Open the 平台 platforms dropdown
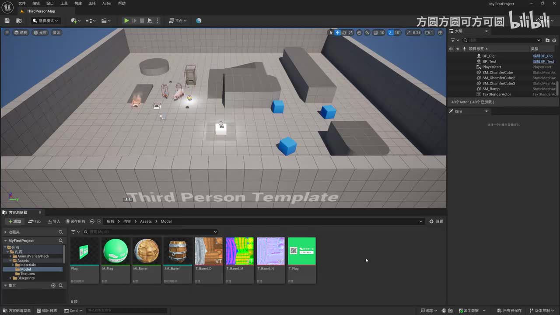This screenshot has width=560, height=315. tap(178, 21)
